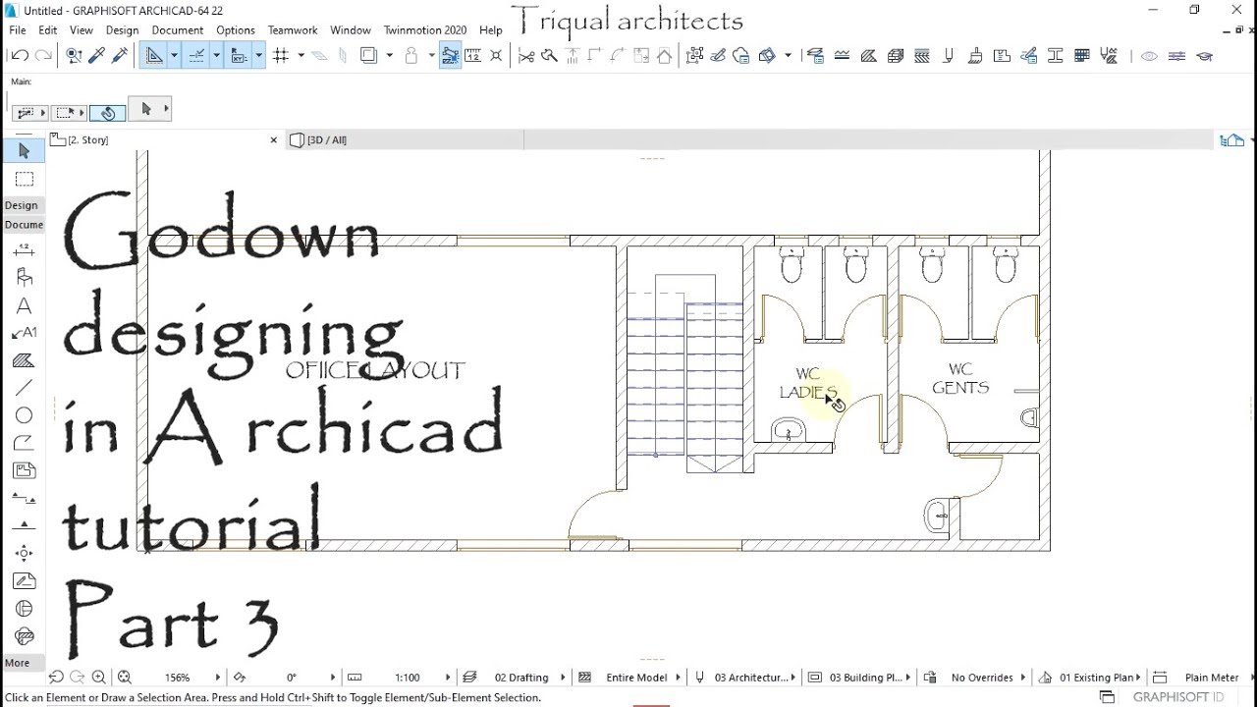
Task: Click the zoom in magnifier icon
Action: click(98, 678)
